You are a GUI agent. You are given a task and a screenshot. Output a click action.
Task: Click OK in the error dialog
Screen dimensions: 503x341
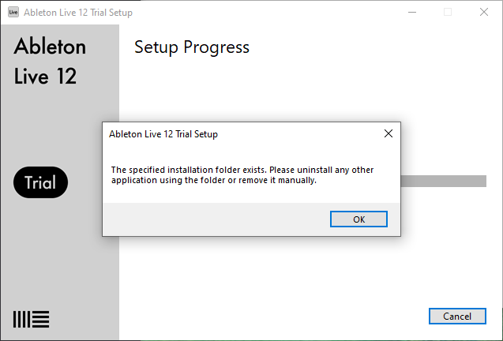358,219
